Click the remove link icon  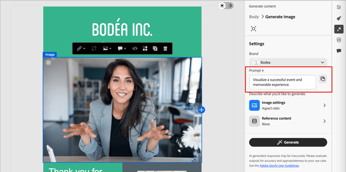click(x=94, y=48)
